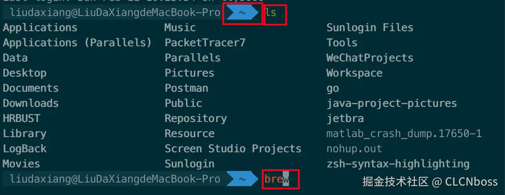
Task: Click the WeChatProjects folder entry
Action: click(370, 58)
